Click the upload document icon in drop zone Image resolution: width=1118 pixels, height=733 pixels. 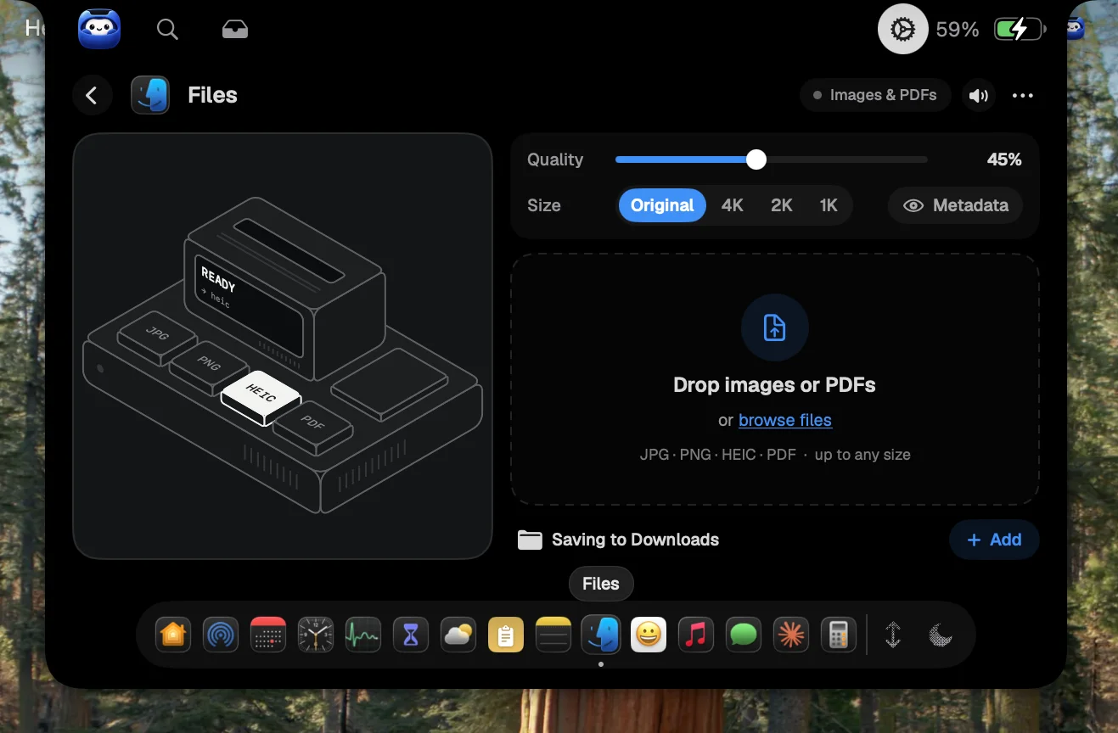[x=774, y=327]
